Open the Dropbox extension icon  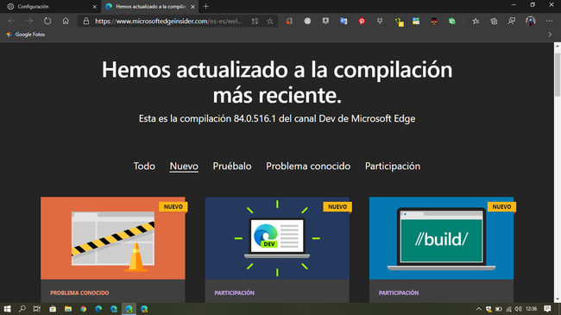[x=380, y=21]
